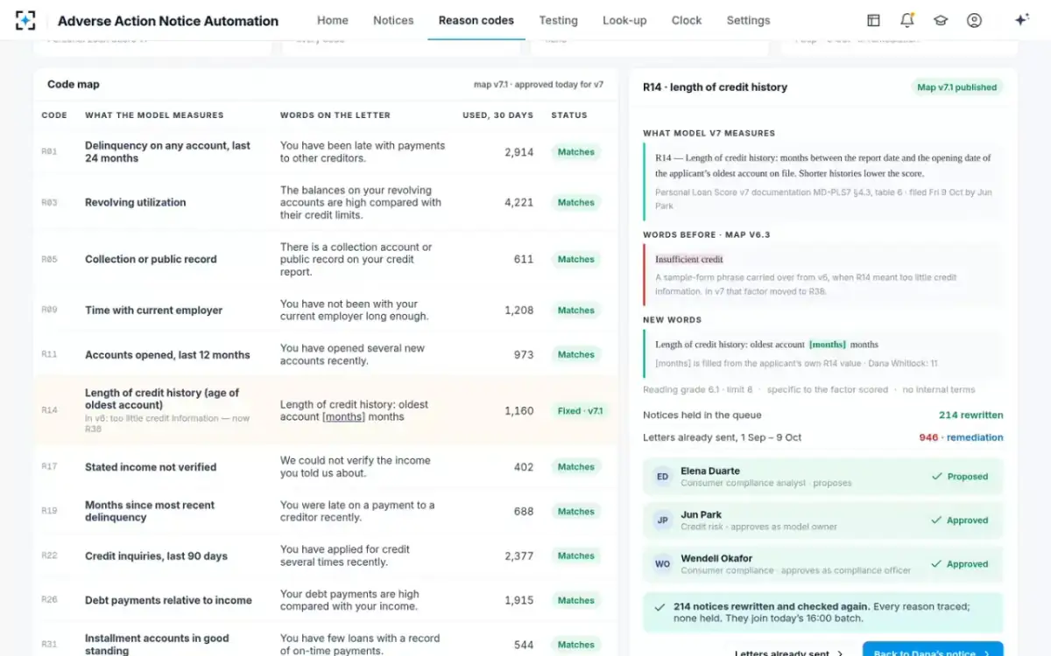
Task: Go to the Home tab
Action: click(333, 20)
